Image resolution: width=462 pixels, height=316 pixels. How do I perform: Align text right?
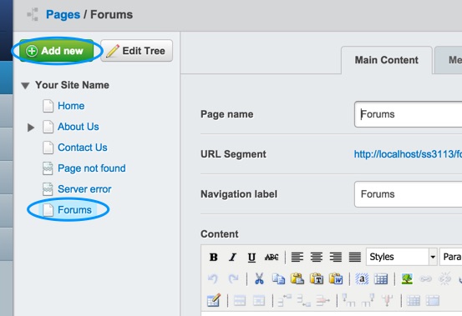[x=336, y=257]
